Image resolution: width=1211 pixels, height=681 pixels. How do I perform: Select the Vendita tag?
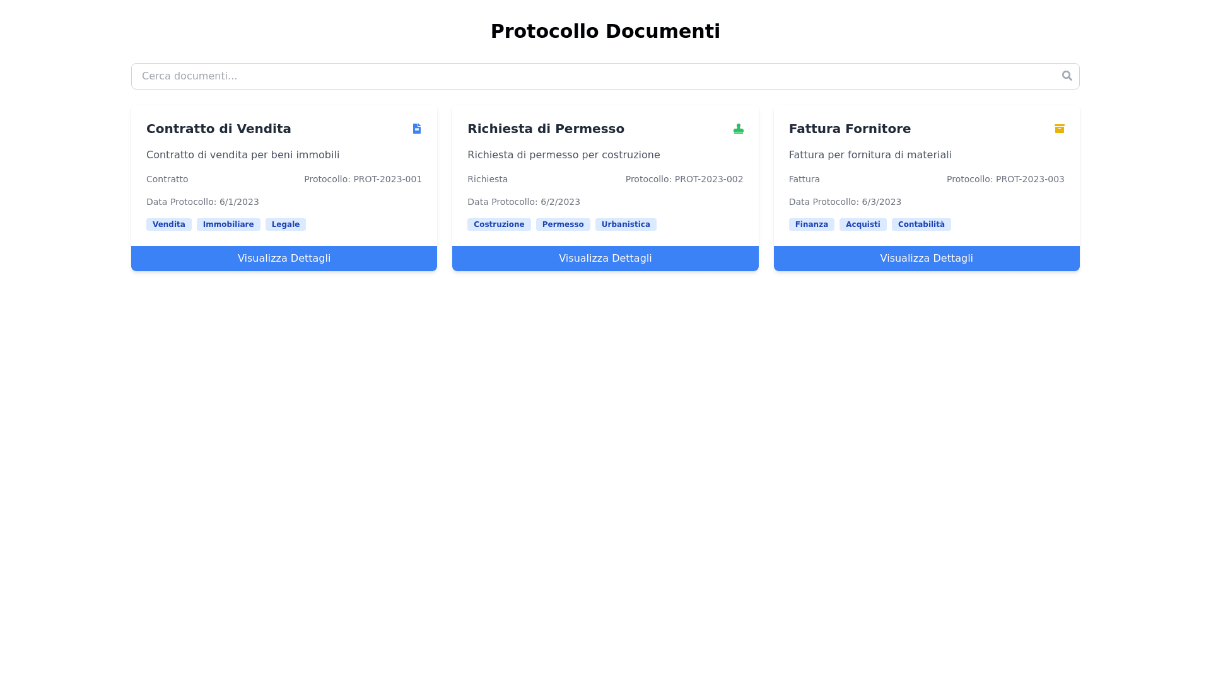tap(168, 224)
